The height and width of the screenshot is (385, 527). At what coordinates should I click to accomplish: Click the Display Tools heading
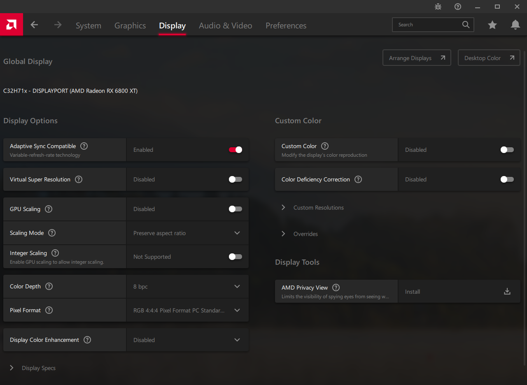[297, 262]
